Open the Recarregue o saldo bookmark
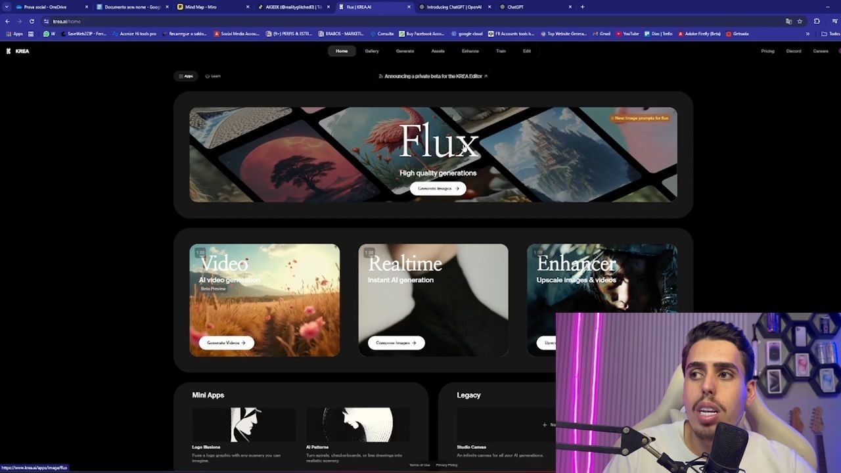Screen dimensions: 841x473 pyautogui.click(x=184, y=34)
